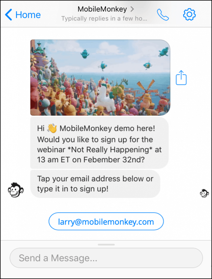
Task: Open the MobileMonkey conversation title
Action: 102,9
